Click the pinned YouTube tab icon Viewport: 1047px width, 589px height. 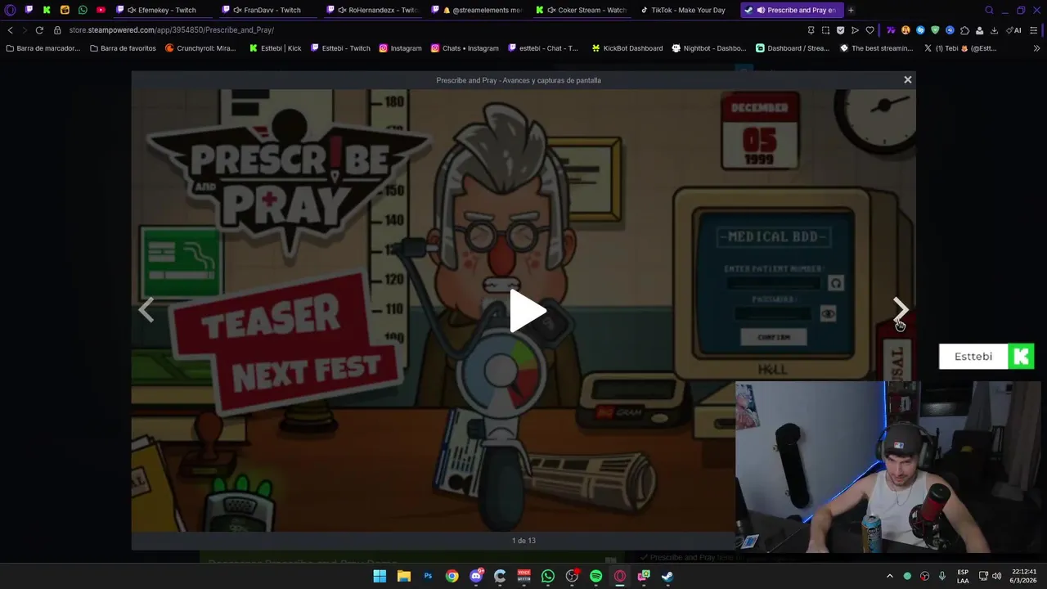coord(101,10)
